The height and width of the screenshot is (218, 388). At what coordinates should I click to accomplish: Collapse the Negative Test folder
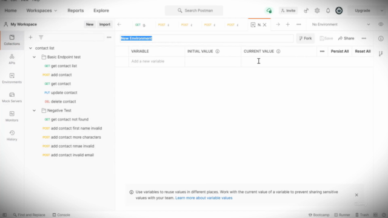pos(34,110)
